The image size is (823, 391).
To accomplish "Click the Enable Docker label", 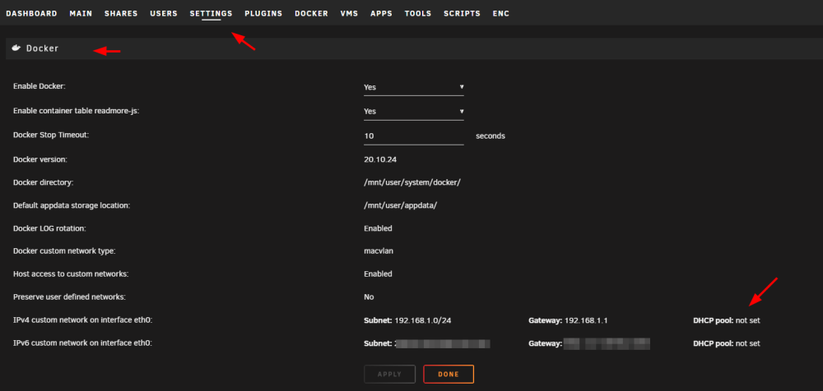I will [x=40, y=86].
